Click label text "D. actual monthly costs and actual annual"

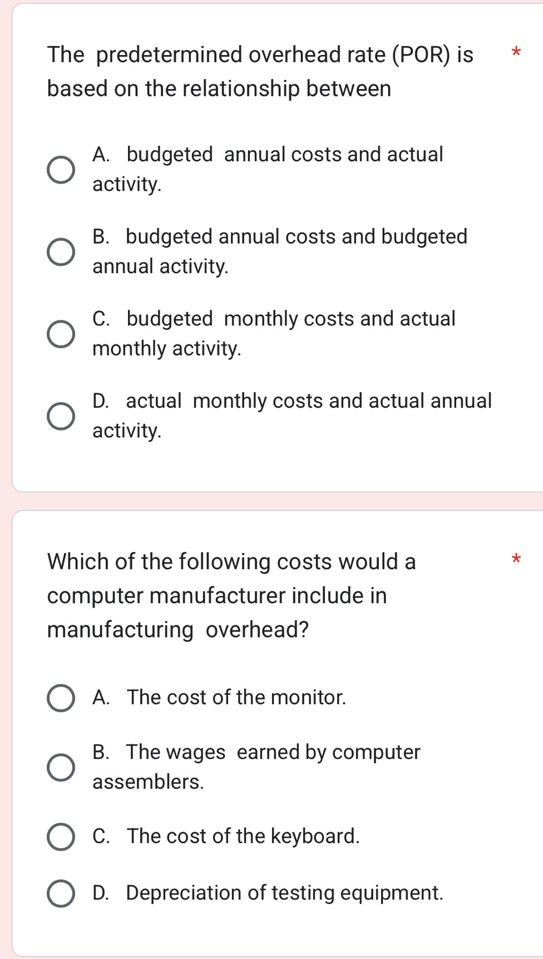pos(292,401)
